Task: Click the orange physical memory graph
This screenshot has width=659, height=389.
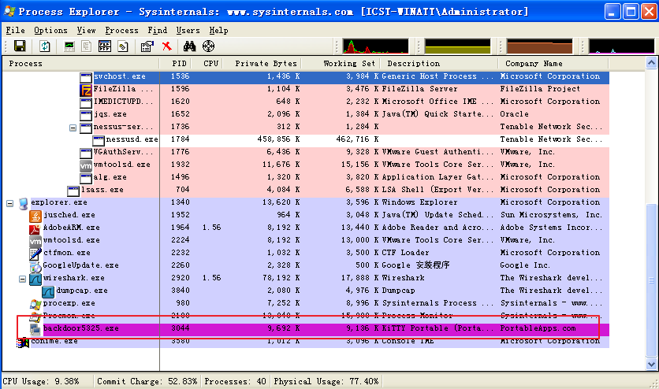Action: tap(540, 46)
